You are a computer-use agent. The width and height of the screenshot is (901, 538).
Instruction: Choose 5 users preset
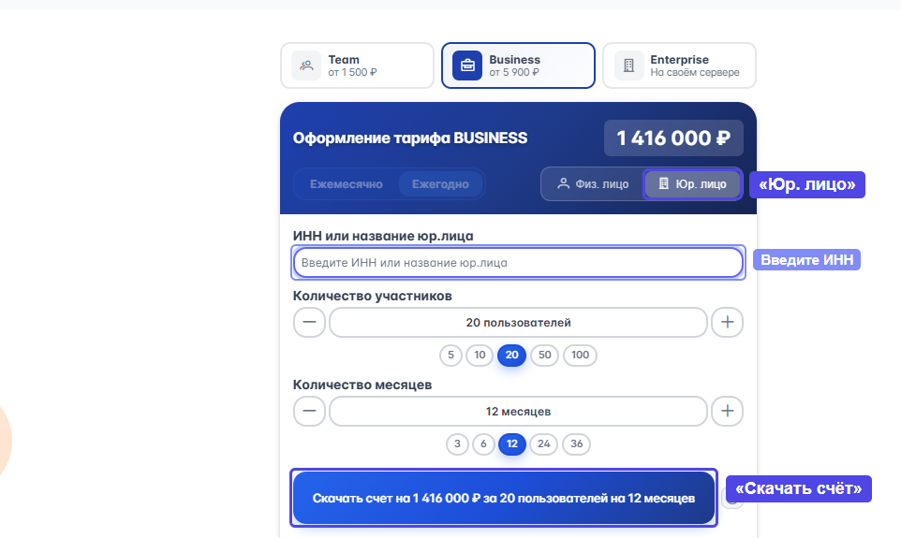pyautogui.click(x=451, y=356)
